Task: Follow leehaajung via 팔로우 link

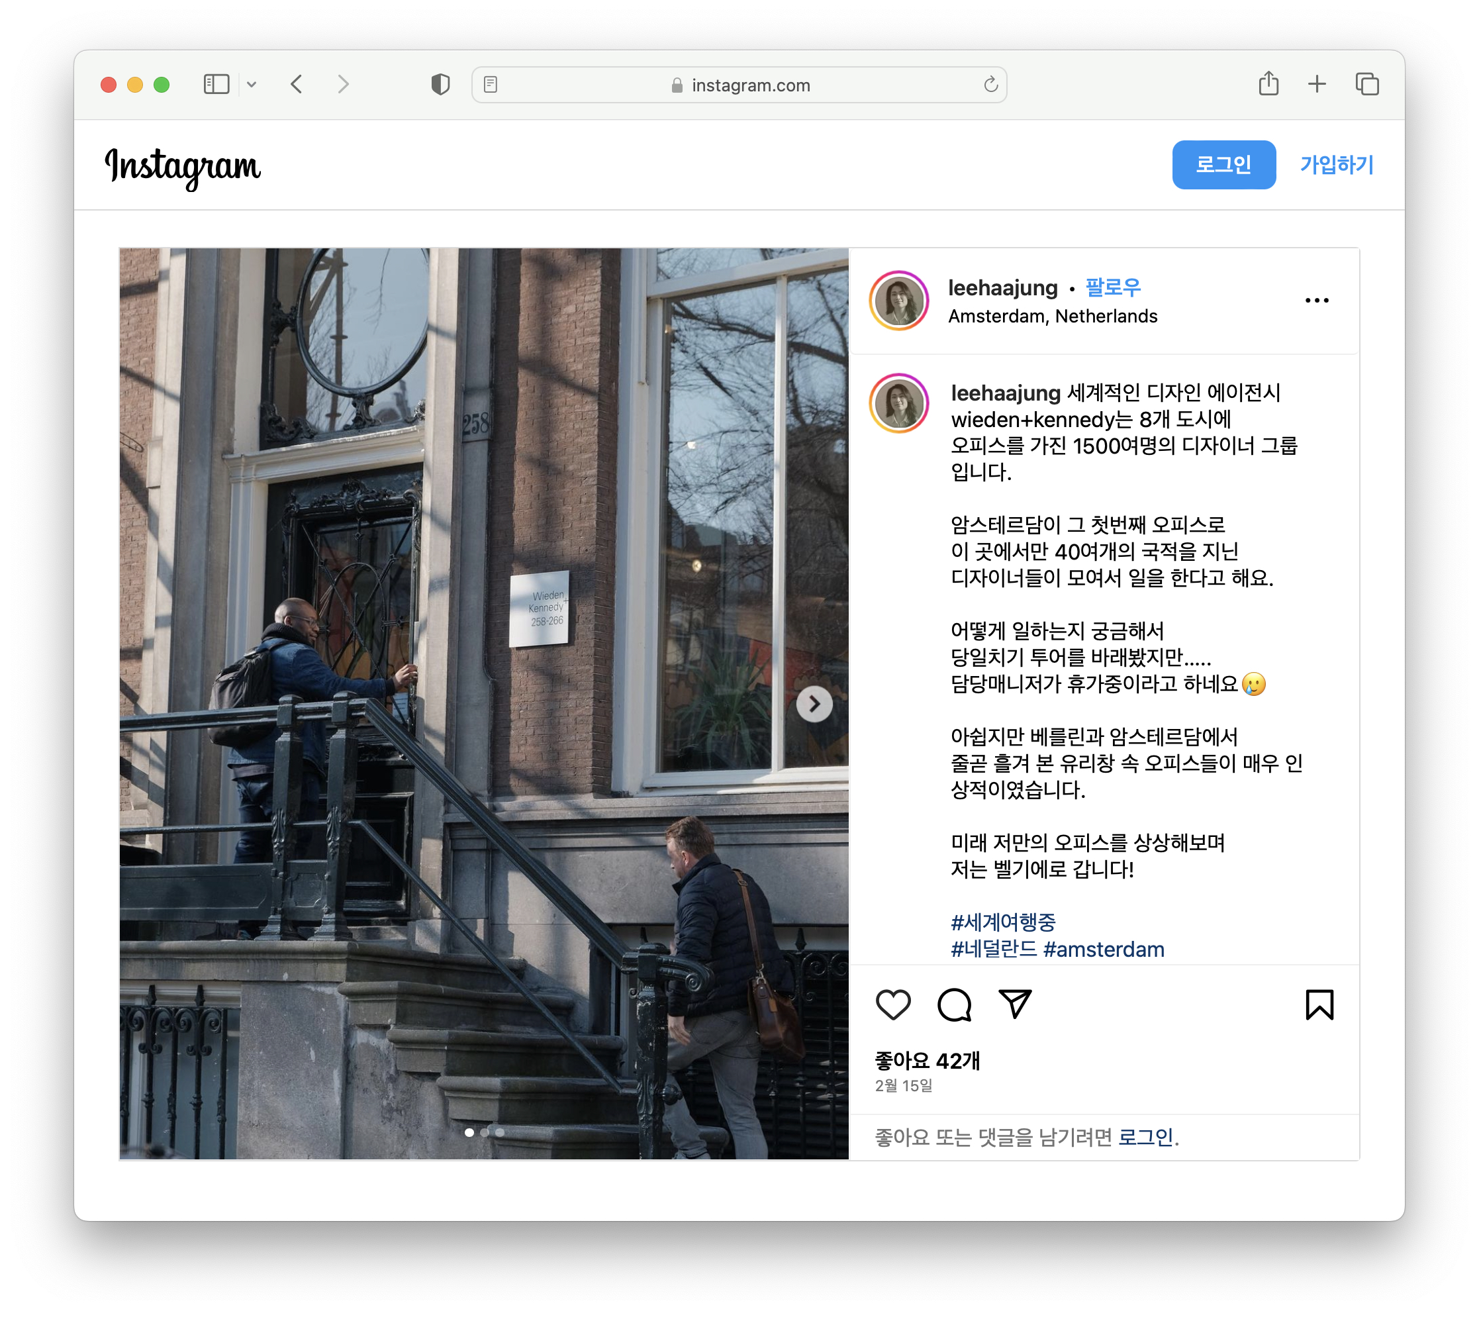Action: 1112,288
